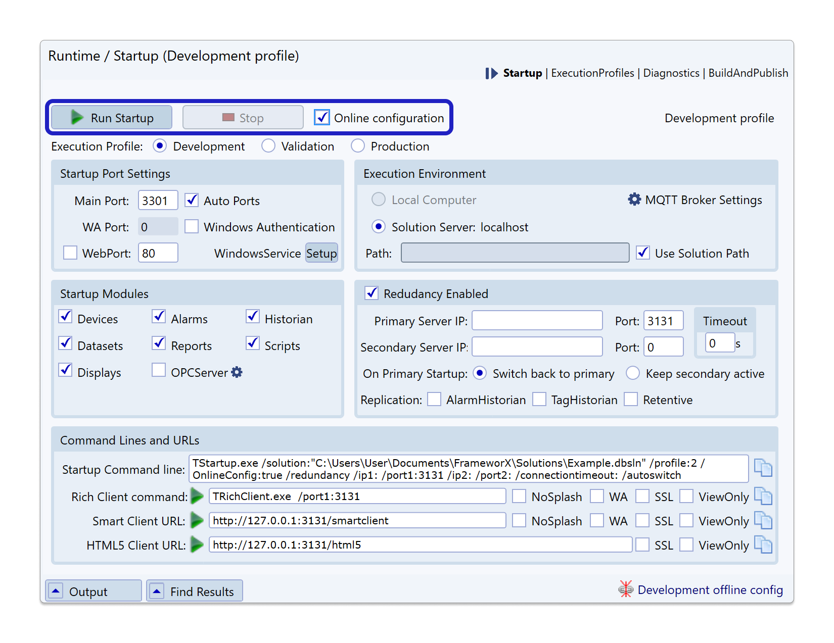
Task: Copy the Startup Command line text
Action: click(x=763, y=468)
